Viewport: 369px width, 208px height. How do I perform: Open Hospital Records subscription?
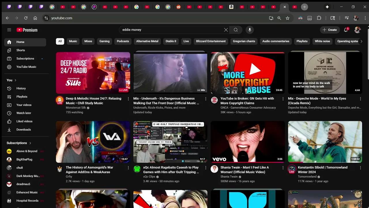pyautogui.click(x=25, y=200)
